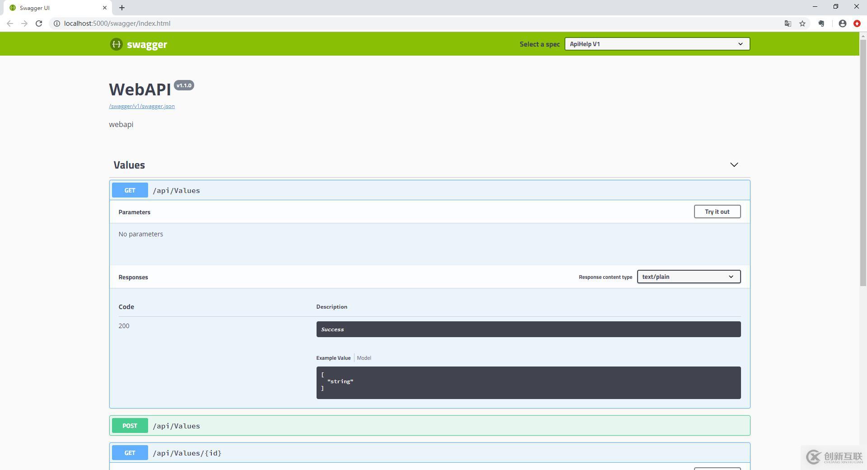Go back with the browser back arrow
The width and height of the screenshot is (867, 470).
pyautogui.click(x=10, y=23)
